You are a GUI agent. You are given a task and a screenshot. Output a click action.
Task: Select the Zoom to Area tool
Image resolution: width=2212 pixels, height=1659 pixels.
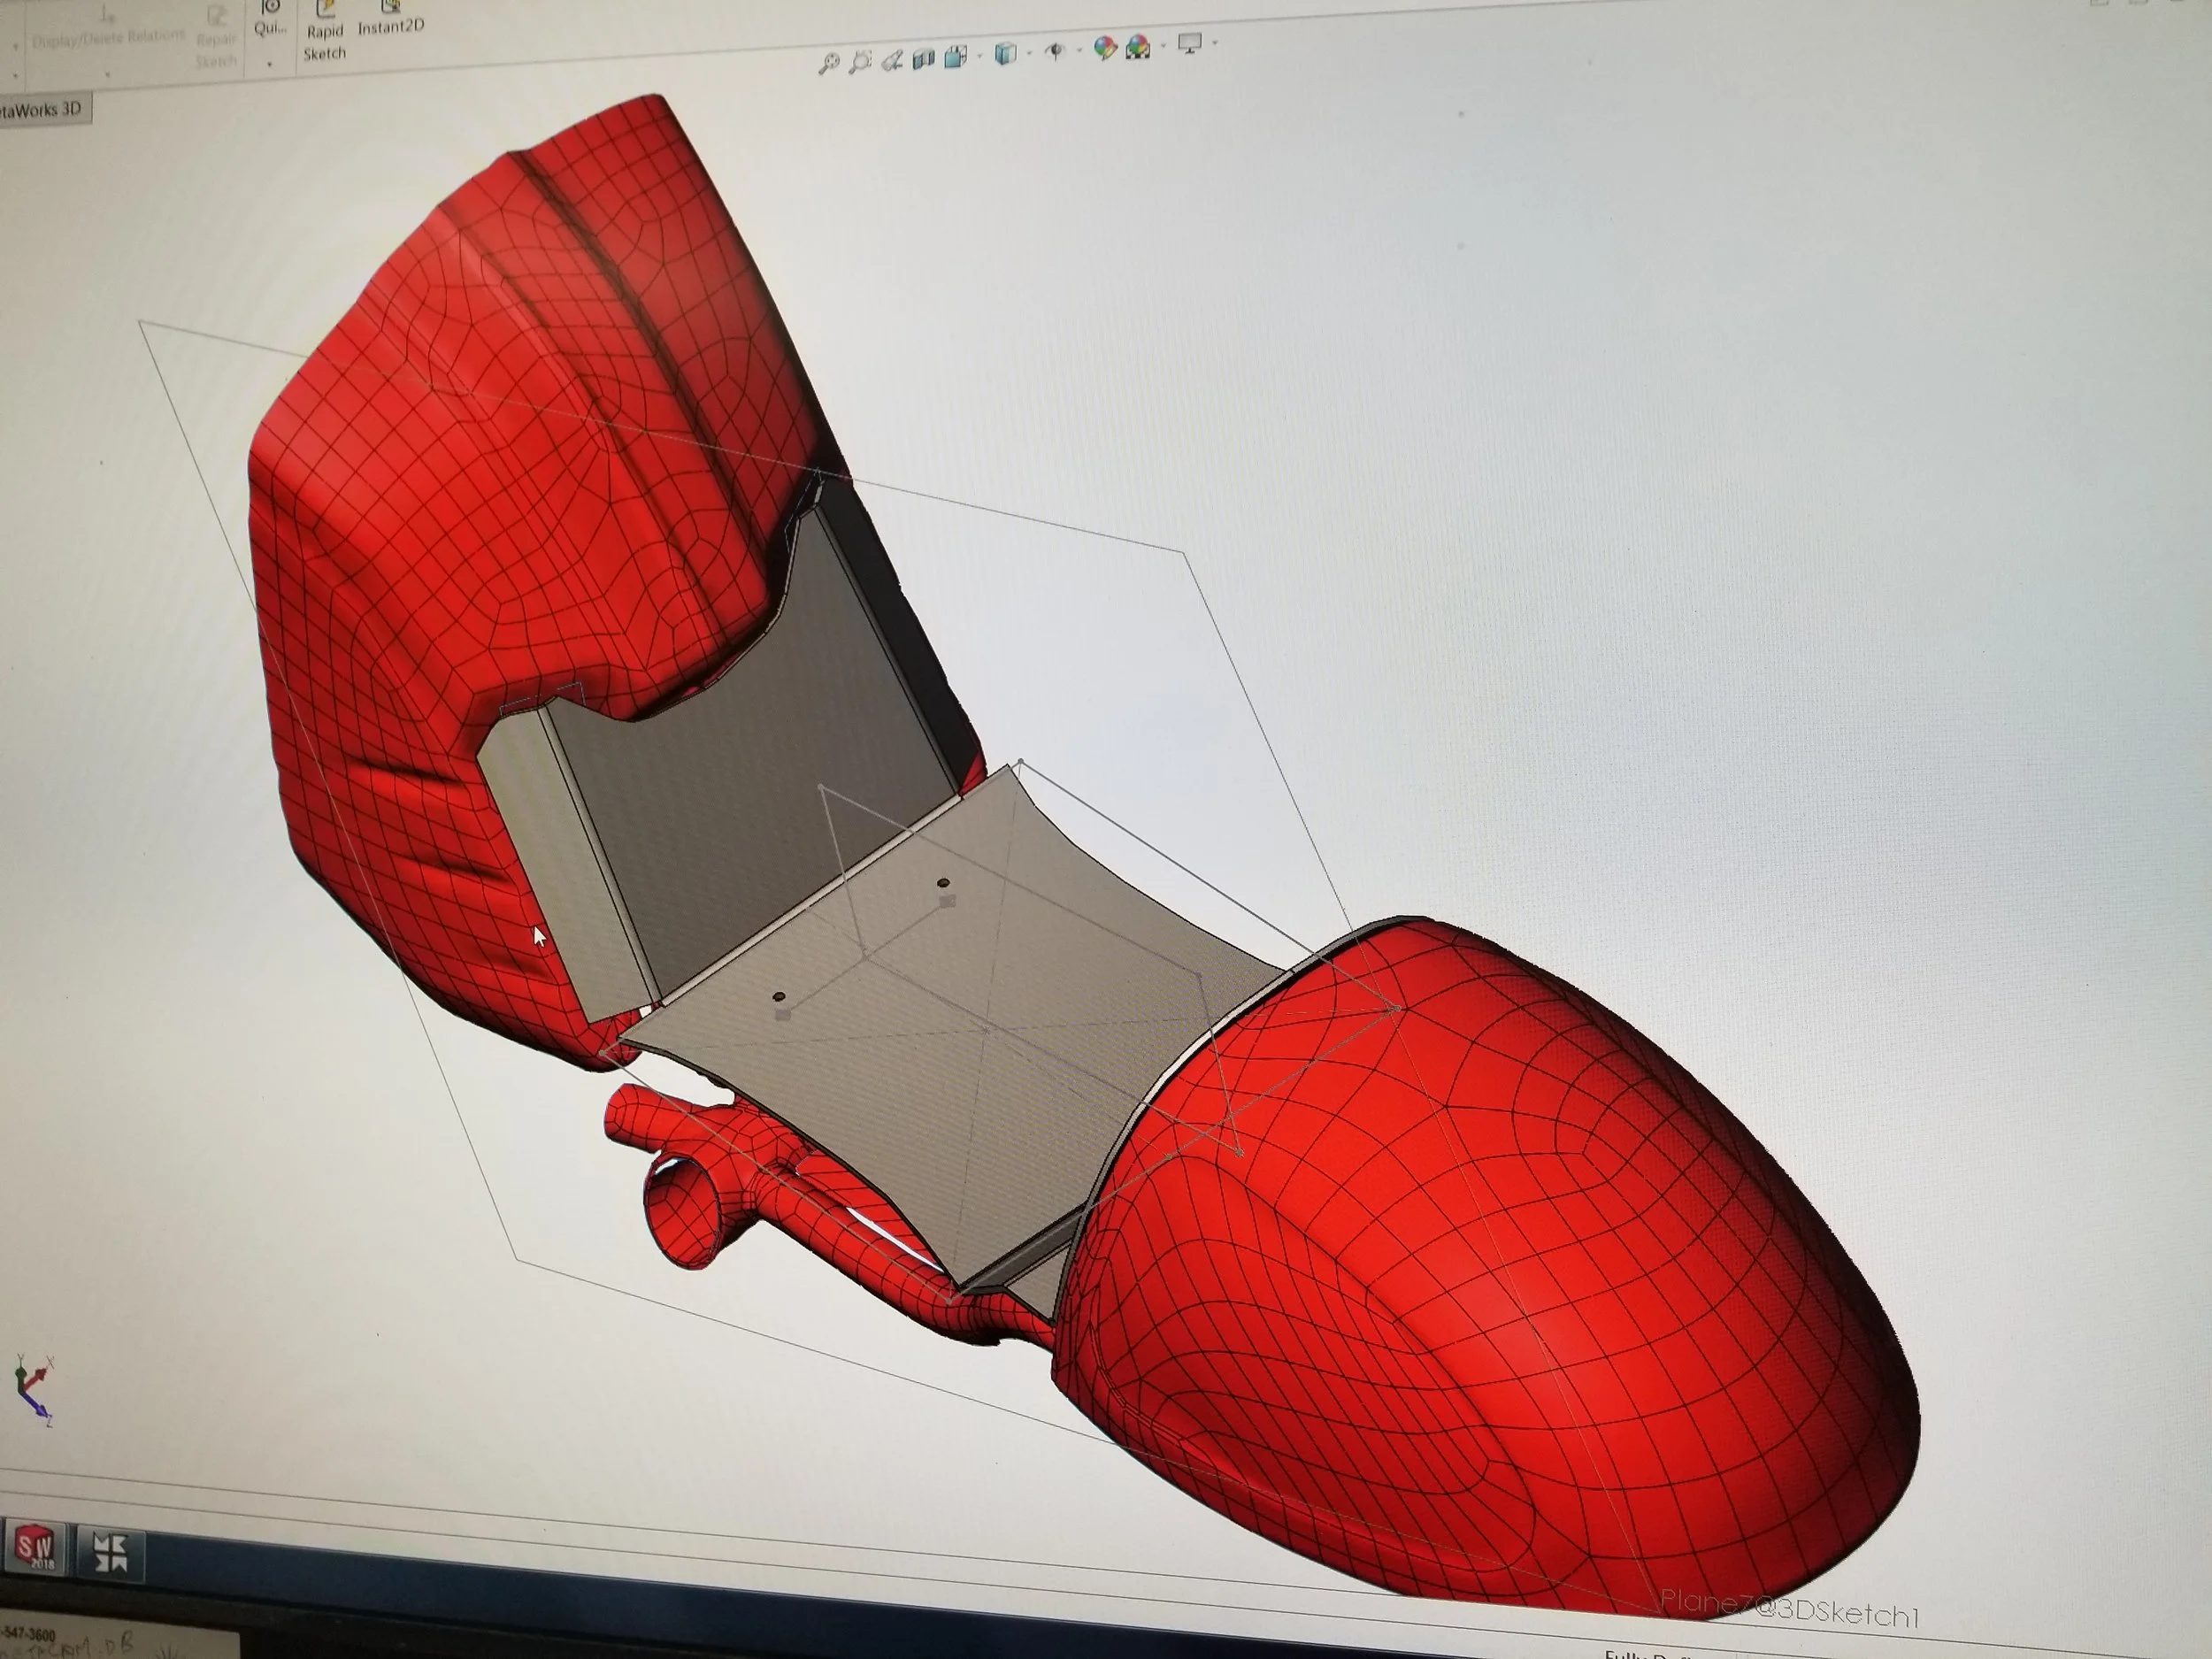click(860, 62)
